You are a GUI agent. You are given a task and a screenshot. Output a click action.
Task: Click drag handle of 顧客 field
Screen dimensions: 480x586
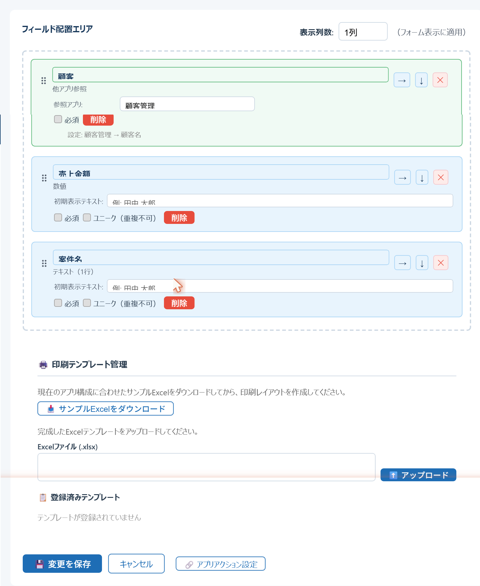coord(44,80)
